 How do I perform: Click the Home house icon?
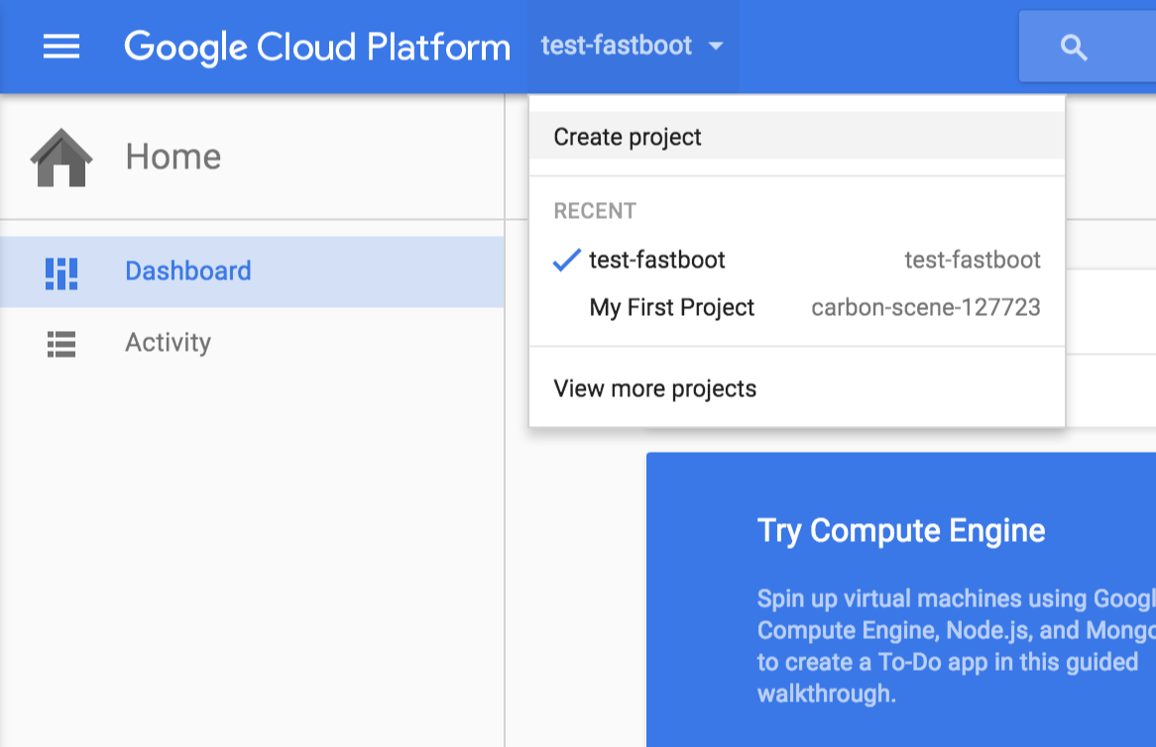pyautogui.click(x=61, y=155)
